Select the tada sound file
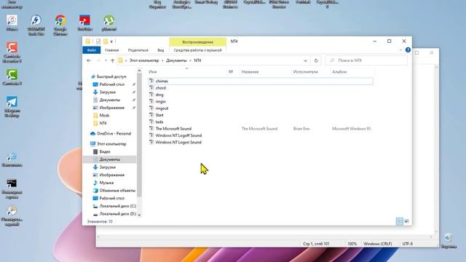 click(159, 122)
